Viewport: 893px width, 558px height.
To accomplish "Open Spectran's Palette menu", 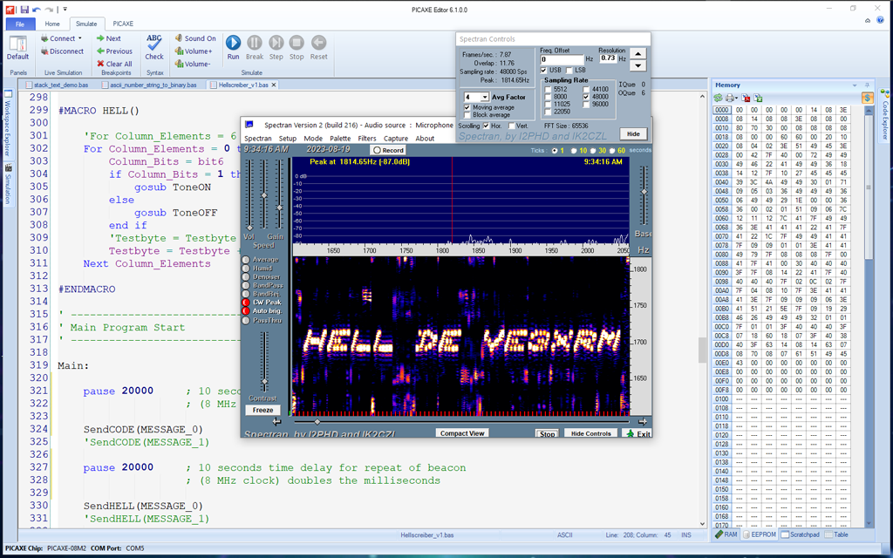I will pyautogui.click(x=340, y=139).
